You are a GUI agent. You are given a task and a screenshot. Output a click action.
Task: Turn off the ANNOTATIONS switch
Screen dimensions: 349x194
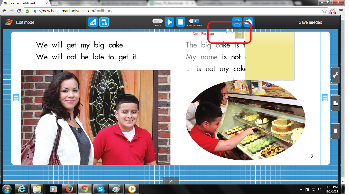pyautogui.click(x=194, y=21)
